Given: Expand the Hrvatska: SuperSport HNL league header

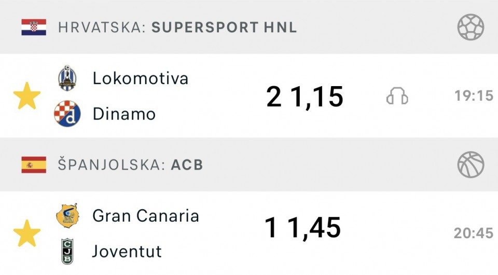Looking at the screenshot, I should [x=249, y=27].
